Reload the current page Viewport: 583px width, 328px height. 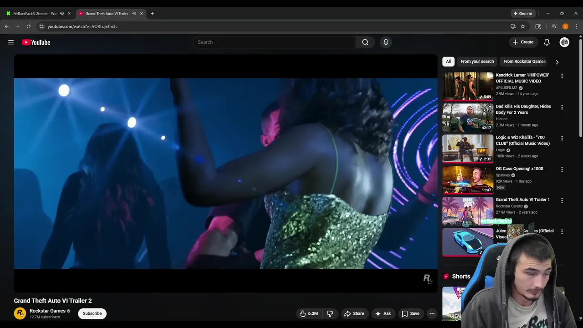(29, 26)
